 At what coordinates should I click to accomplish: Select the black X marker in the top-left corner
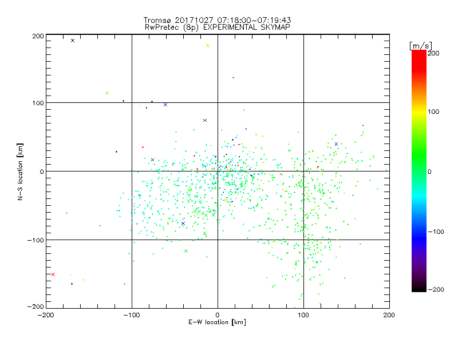(73, 41)
